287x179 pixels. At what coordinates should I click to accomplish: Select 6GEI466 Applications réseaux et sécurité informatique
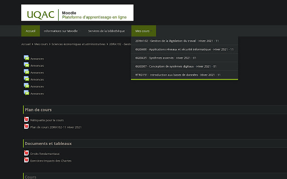pos(184,49)
